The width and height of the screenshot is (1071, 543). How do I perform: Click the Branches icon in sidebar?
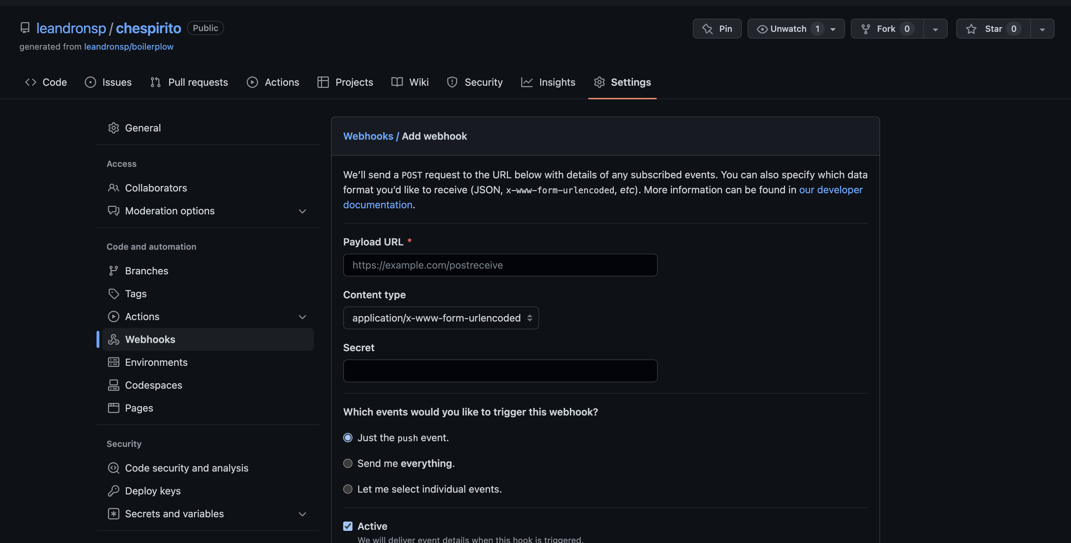[x=114, y=271]
